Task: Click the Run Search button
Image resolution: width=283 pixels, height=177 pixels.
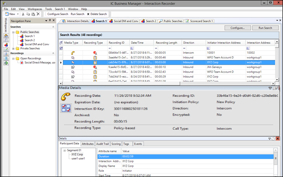Action: (x=265, y=28)
